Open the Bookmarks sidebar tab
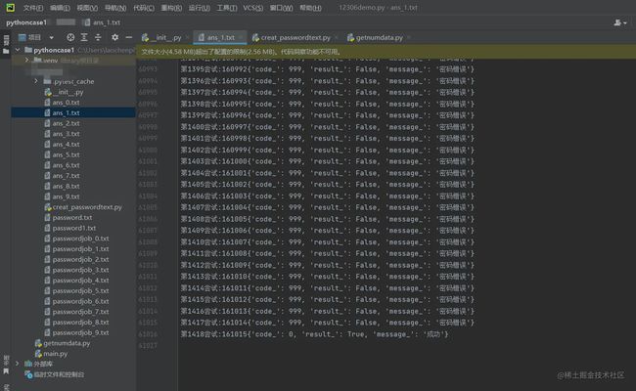 (x=6, y=365)
